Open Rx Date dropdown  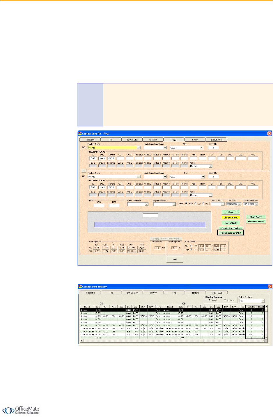point(240,204)
